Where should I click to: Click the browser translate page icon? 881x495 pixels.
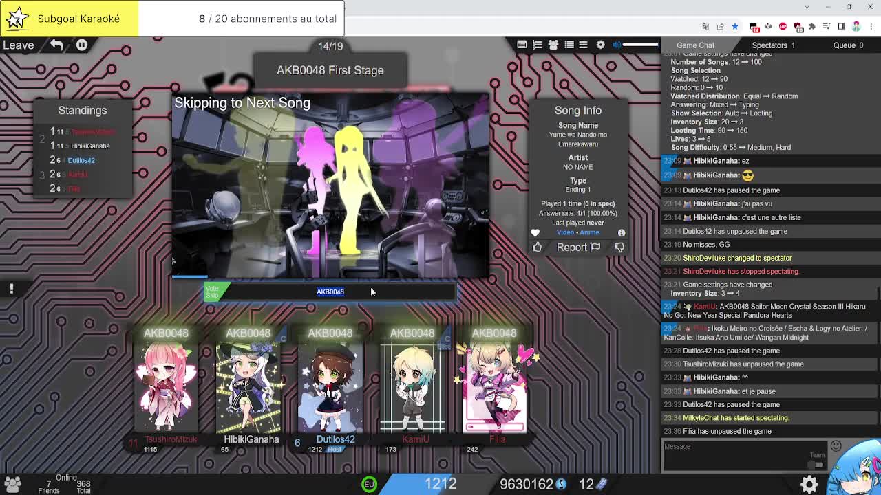click(x=705, y=27)
